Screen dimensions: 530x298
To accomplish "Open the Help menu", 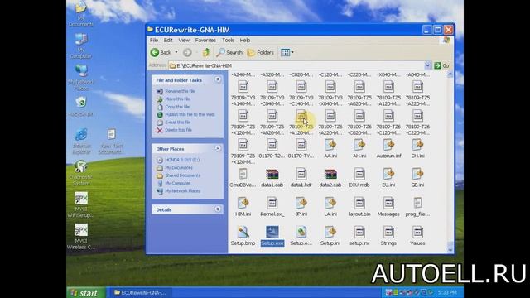I will pos(245,41).
